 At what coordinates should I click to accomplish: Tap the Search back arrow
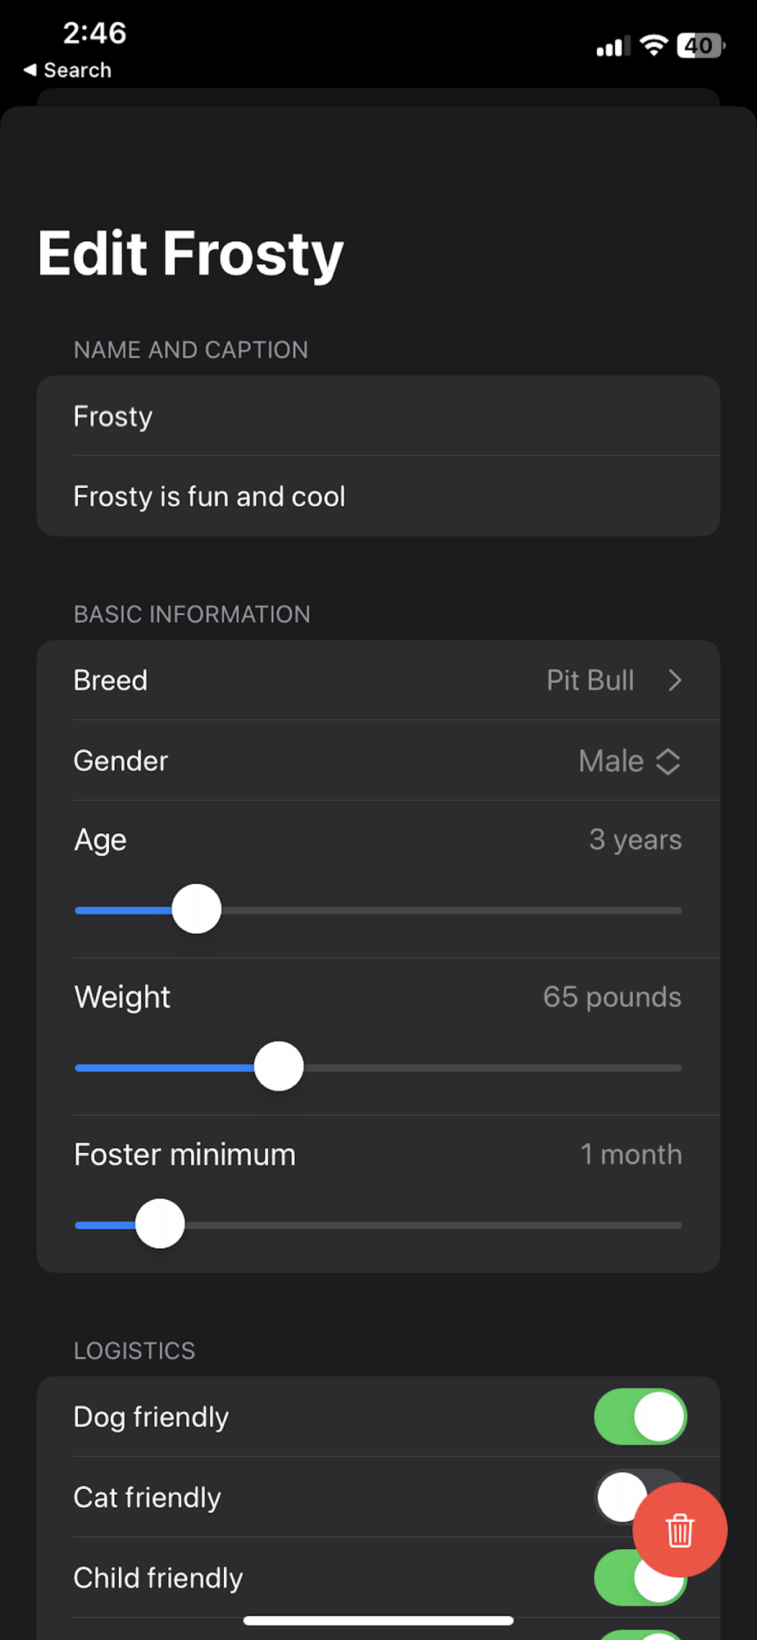[x=30, y=71]
